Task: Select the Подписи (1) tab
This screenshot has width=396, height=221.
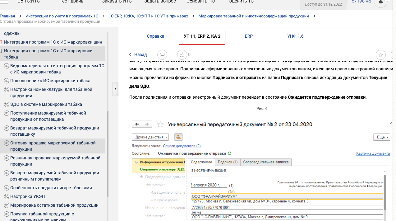Action: click(228, 162)
